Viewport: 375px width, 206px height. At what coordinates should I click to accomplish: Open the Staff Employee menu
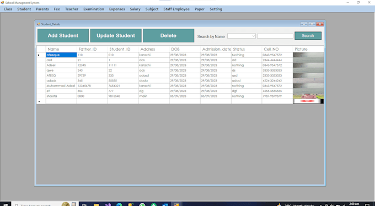pos(176,9)
